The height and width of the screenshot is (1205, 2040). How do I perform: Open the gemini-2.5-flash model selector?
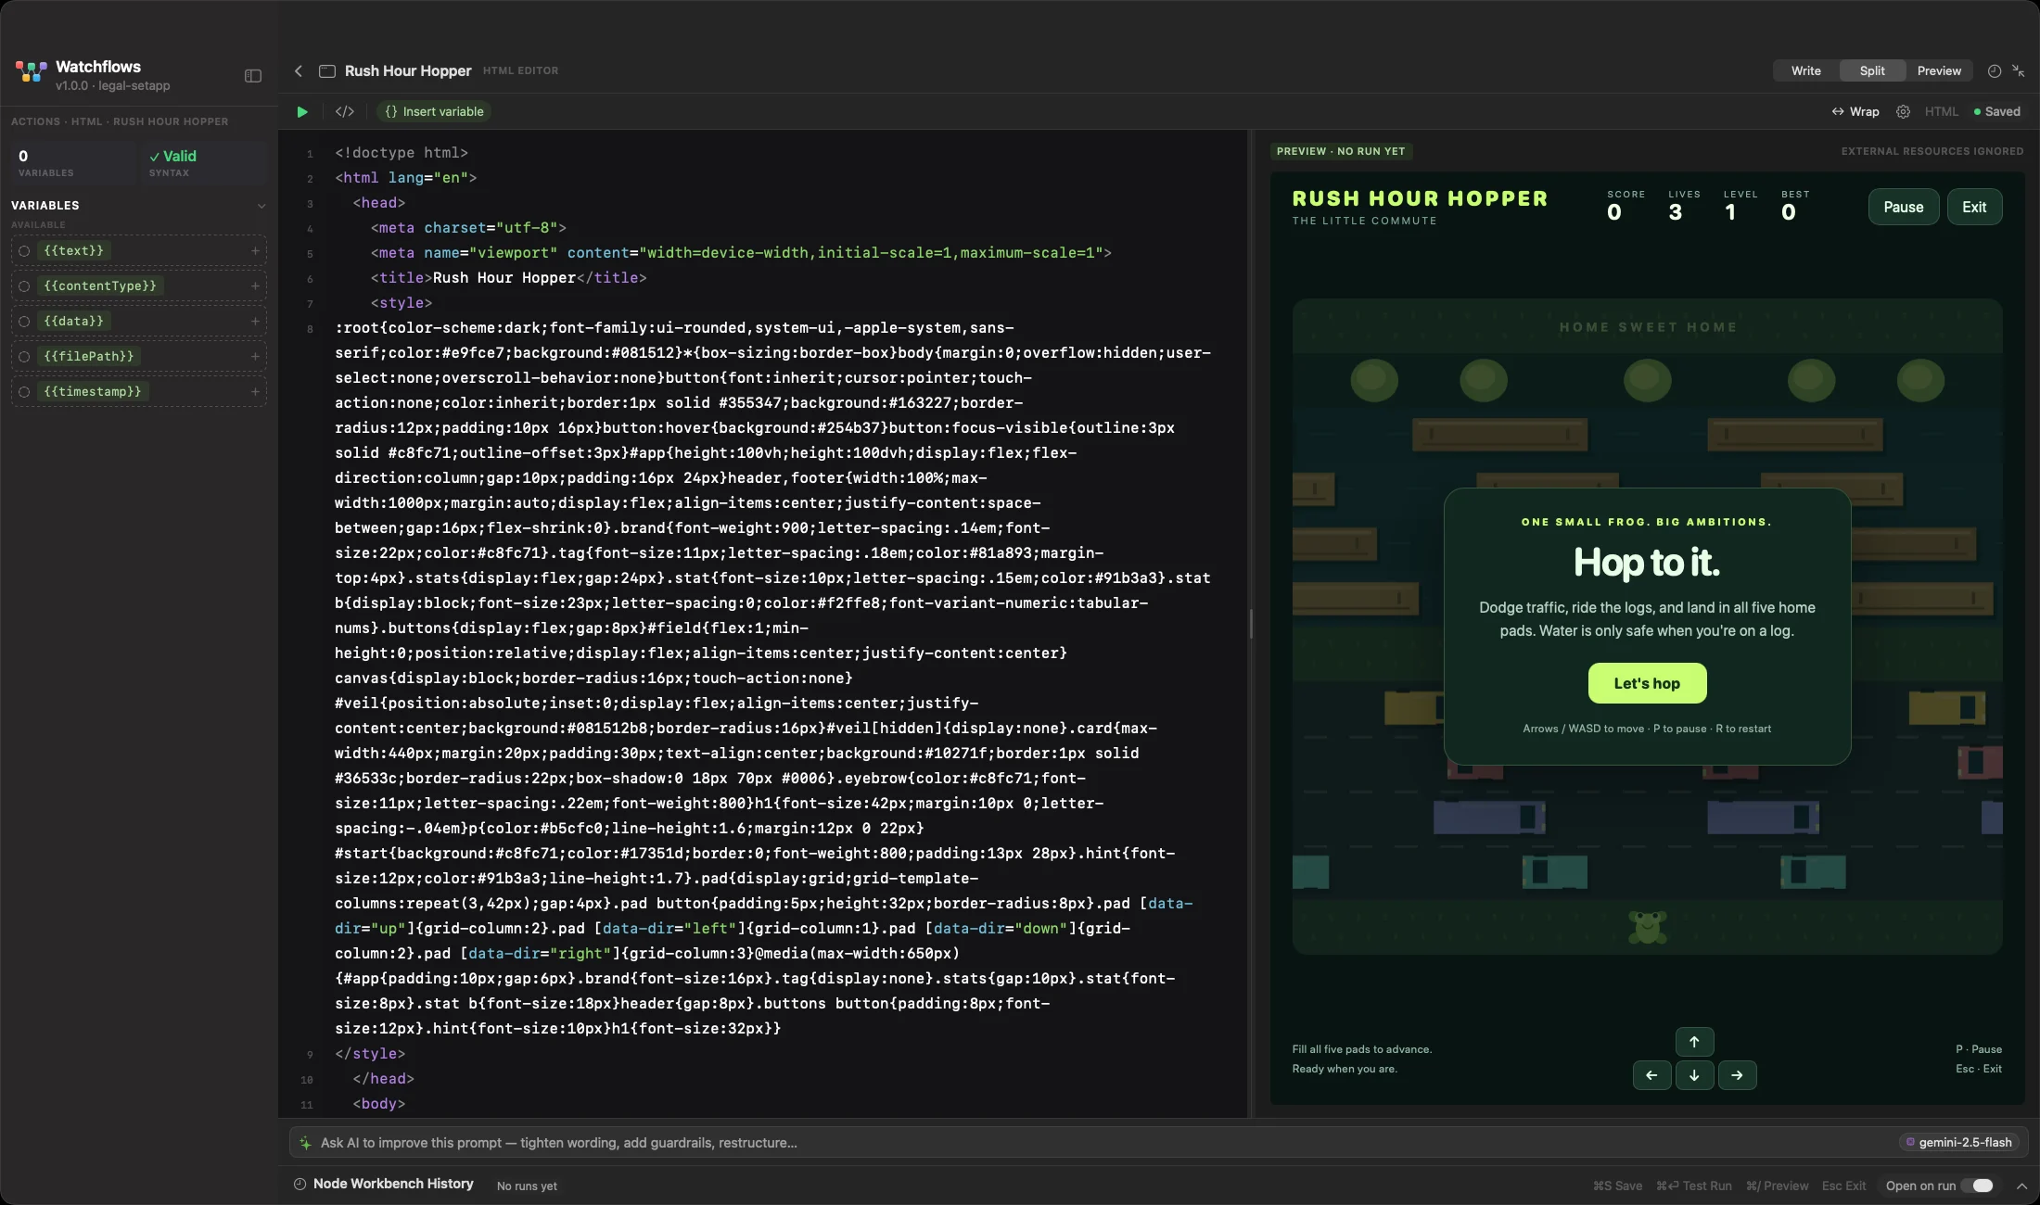click(1959, 1143)
